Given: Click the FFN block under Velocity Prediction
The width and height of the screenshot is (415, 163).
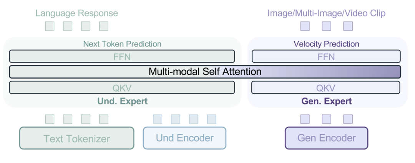Looking at the screenshot, I should (x=326, y=56).
